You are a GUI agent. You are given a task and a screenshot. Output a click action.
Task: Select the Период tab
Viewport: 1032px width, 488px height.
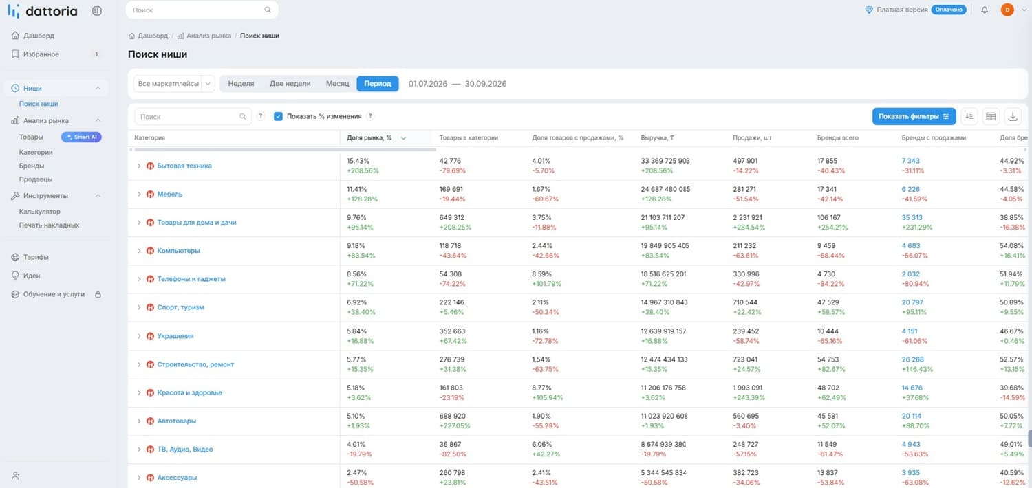pyautogui.click(x=378, y=84)
